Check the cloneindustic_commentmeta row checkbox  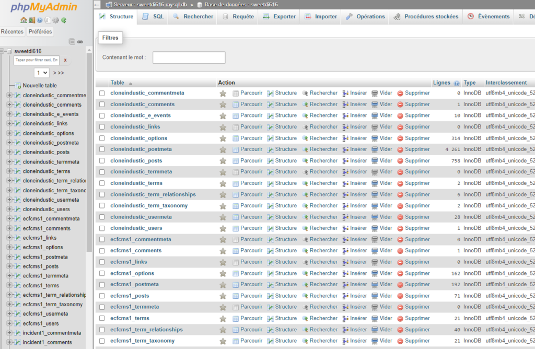(102, 93)
